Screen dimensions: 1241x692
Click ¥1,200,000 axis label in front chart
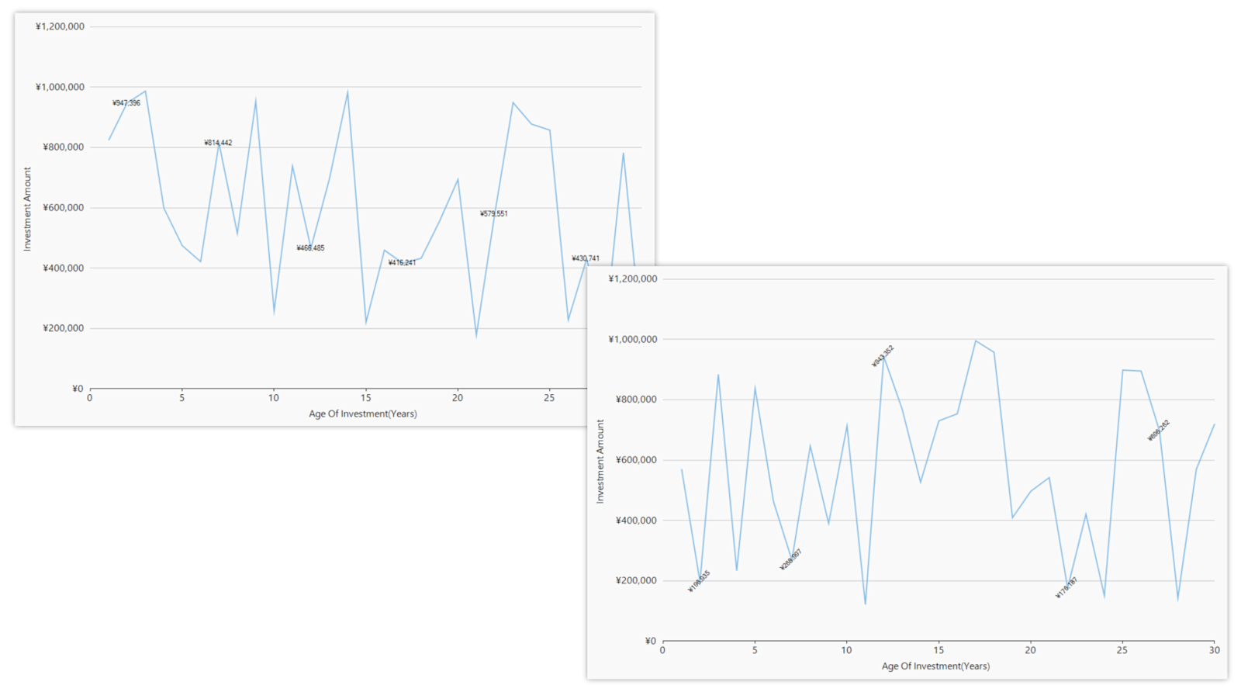633,279
